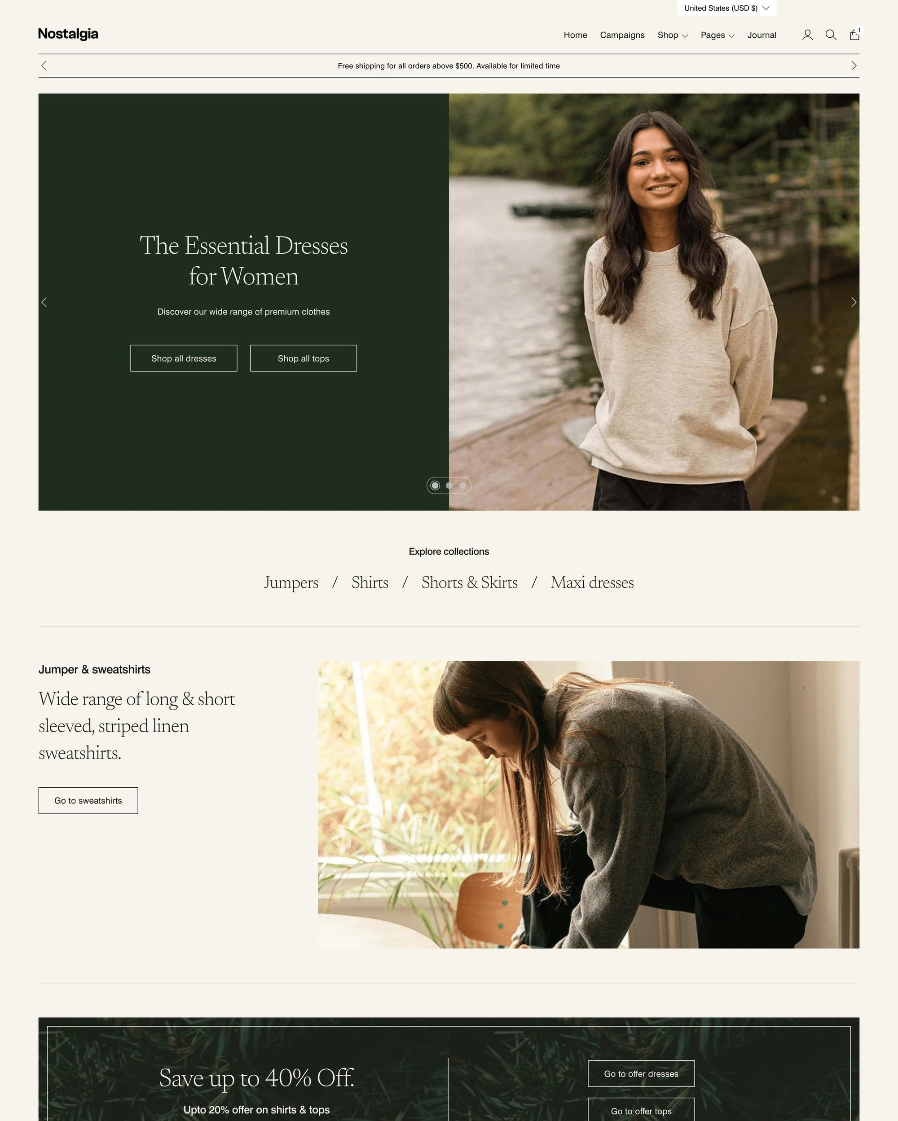Click the Campaigns menu item
The image size is (898, 1121).
click(622, 35)
